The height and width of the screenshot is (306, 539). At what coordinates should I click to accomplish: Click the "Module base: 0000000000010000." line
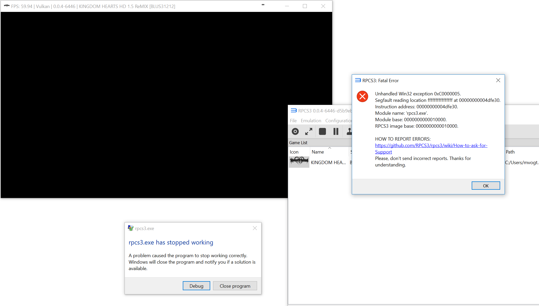[411, 120]
